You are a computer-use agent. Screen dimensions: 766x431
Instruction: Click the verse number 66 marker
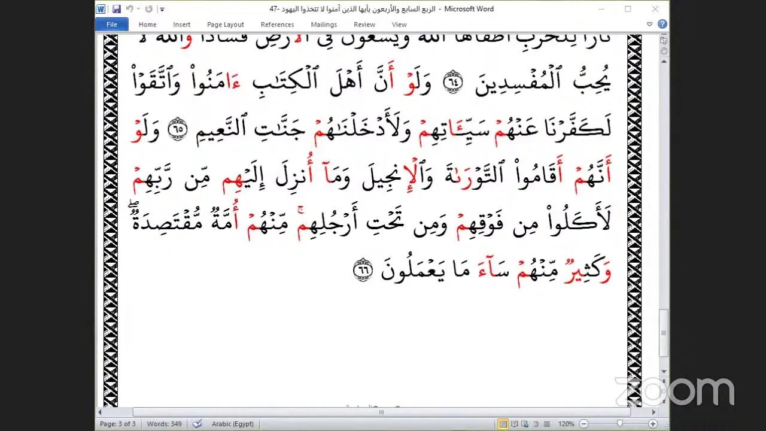[363, 270]
